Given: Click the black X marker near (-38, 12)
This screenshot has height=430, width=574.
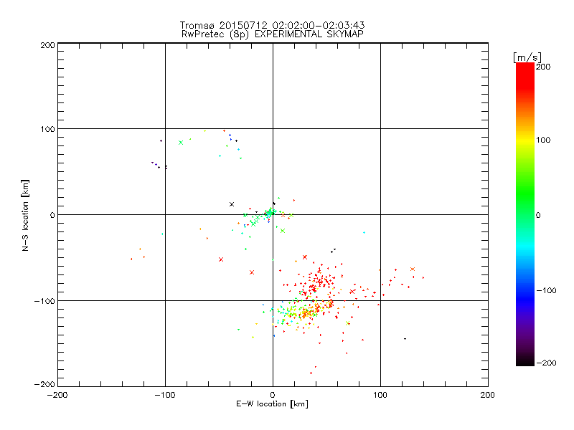Looking at the screenshot, I should click(x=232, y=204).
